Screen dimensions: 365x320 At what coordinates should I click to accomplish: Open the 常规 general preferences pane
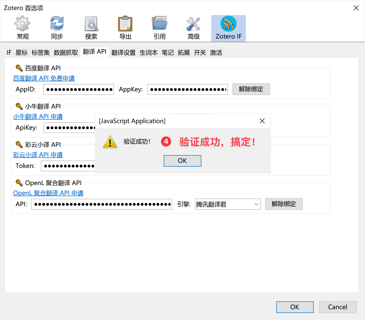pos(23,28)
